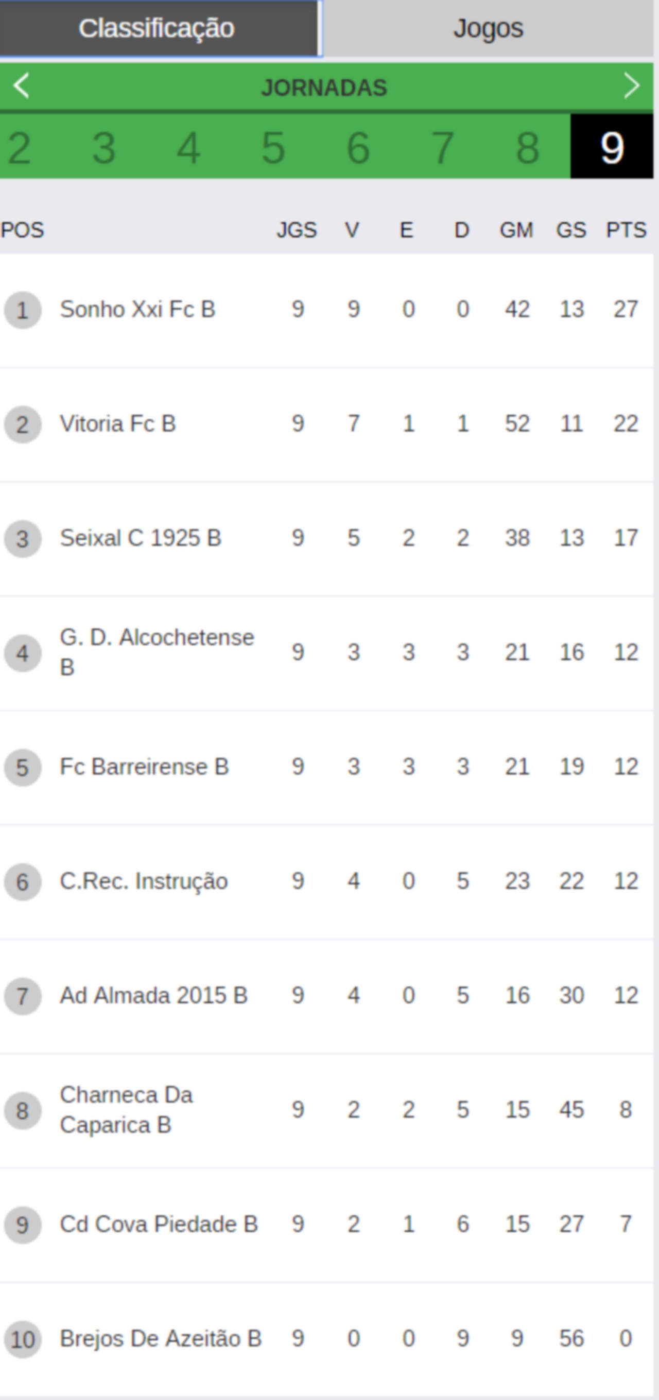Click the position 6 circle badge
Image resolution: width=659 pixels, height=1400 pixels.
coord(22,882)
